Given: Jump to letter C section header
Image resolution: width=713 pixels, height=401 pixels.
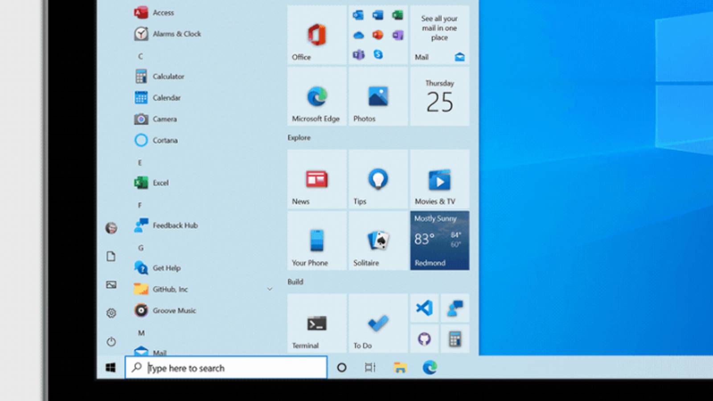Looking at the screenshot, I should pos(140,56).
